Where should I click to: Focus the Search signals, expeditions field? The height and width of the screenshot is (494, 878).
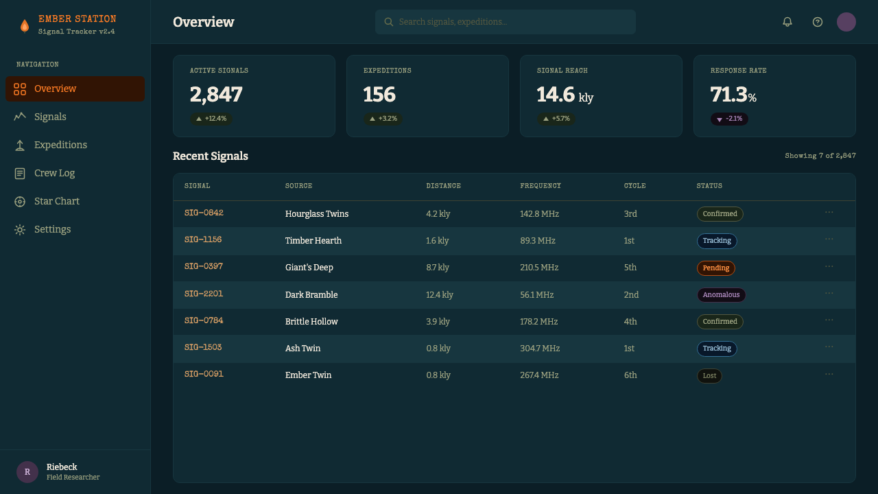pyautogui.click(x=506, y=22)
